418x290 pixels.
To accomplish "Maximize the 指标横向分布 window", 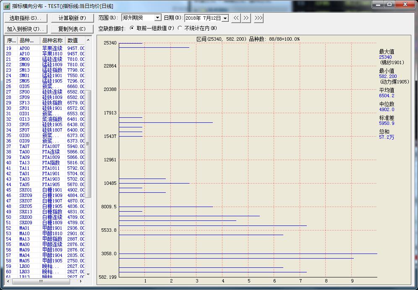I will tap(389, 5).
